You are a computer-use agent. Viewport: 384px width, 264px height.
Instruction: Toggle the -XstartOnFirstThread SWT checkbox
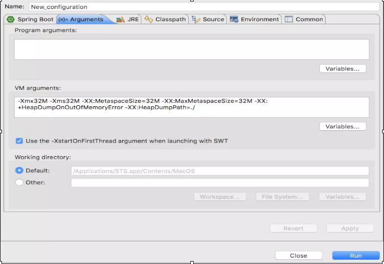pyautogui.click(x=19, y=141)
